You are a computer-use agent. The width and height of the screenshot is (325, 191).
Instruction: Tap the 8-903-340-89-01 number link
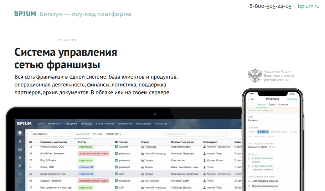point(262,159)
